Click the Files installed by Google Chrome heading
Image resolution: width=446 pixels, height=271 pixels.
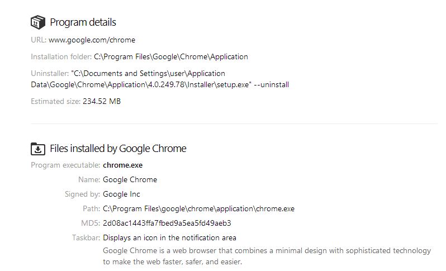pos(118,149)
